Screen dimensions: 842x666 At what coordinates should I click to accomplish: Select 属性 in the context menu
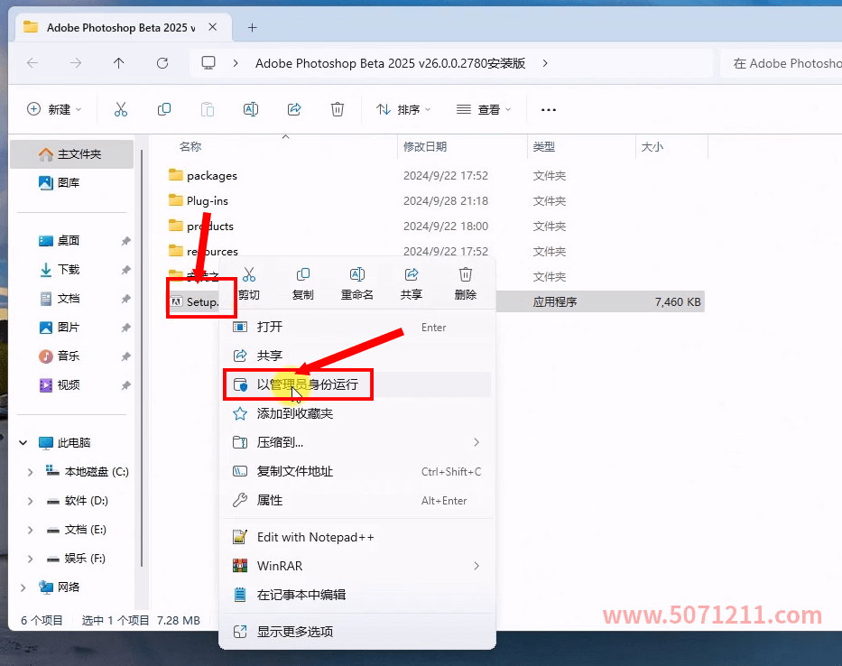[x=269, y=499]
